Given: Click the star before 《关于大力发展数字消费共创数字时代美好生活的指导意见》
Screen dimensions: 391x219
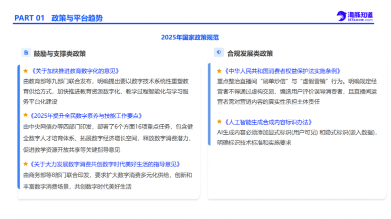Looking at the screenshot, I should [x=25, y=164].
